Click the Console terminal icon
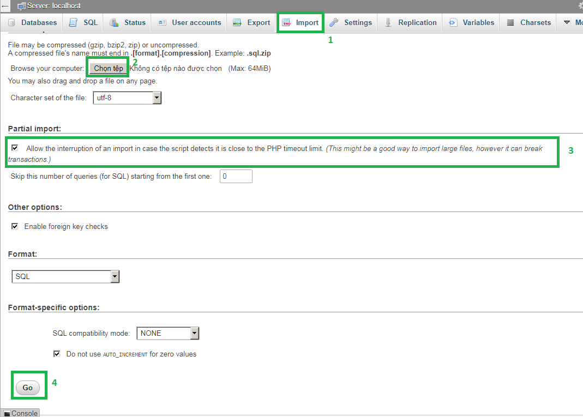The width and height of the screenshot is (583, 417). tap(7, 414)
